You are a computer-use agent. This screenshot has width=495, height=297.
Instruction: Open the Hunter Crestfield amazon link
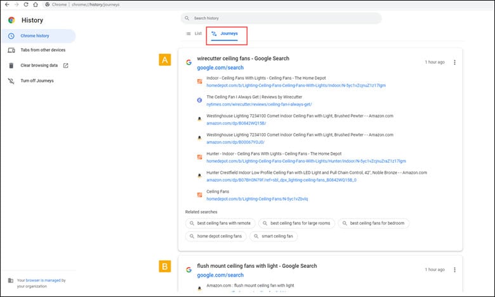(282, 180)
